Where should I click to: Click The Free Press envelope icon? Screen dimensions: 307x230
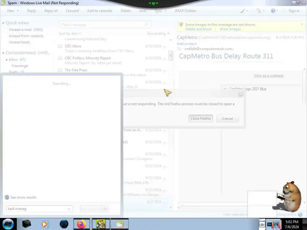[x=60, y=70]
